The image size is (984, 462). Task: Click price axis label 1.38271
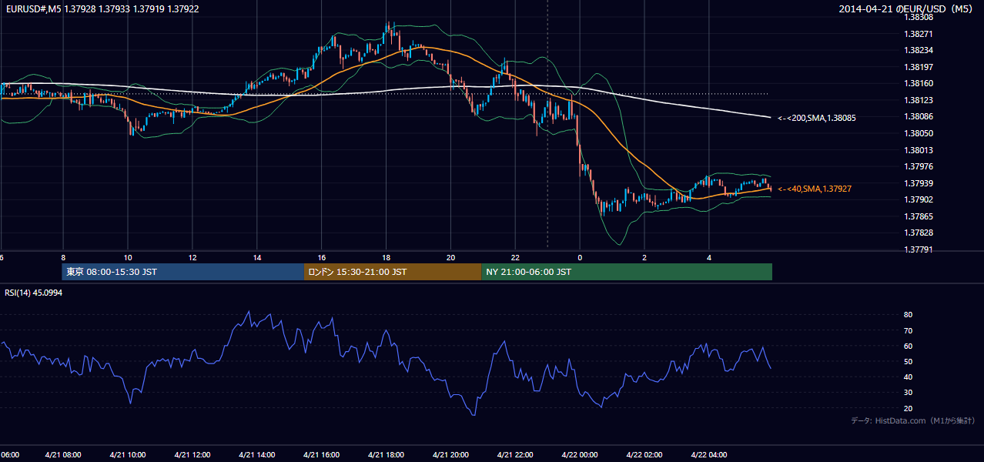(x=918, y=34)
